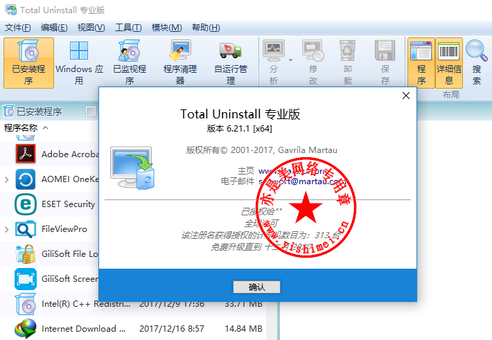Click the FileViewPro program name

coord(64,229)
